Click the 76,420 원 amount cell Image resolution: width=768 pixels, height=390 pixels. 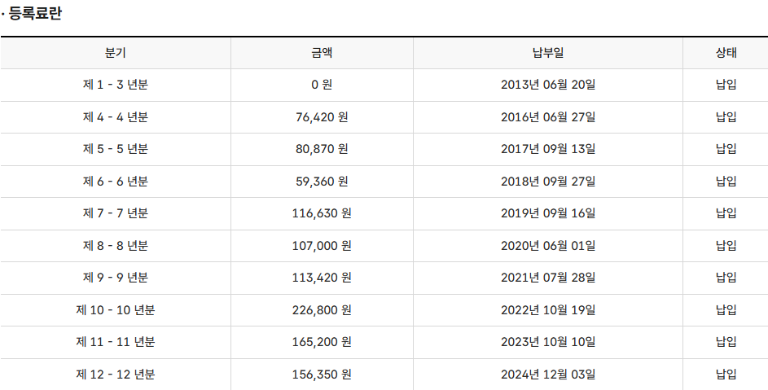click(322, 117)
